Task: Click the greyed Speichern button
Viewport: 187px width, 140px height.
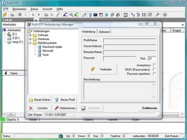Action: (x=91, y=108)
